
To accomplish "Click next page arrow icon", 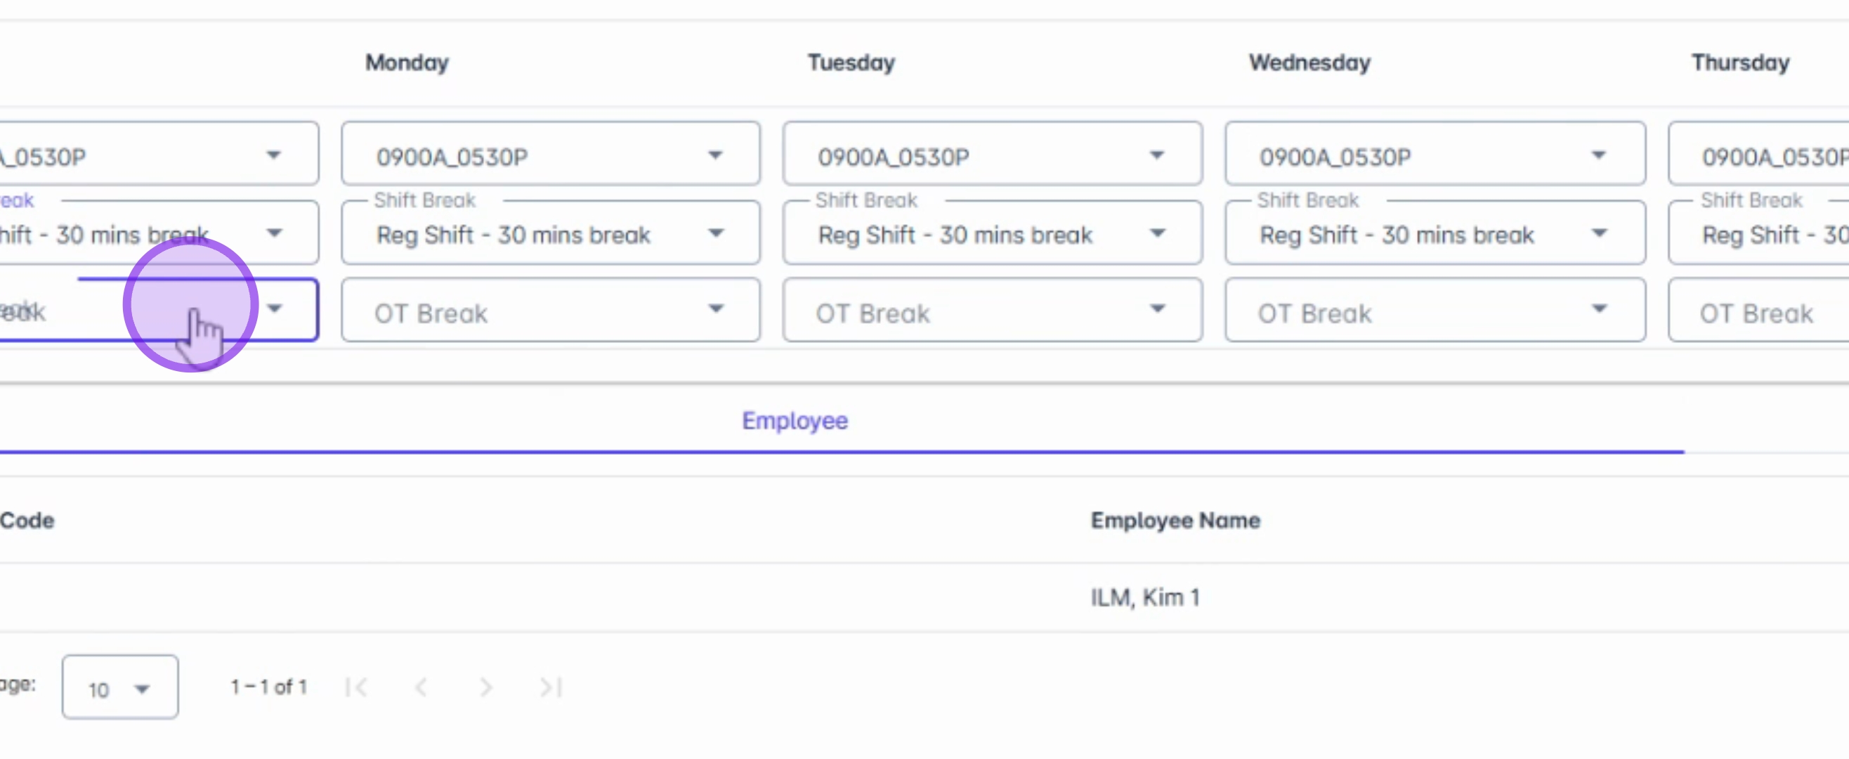I will (486, 687).
